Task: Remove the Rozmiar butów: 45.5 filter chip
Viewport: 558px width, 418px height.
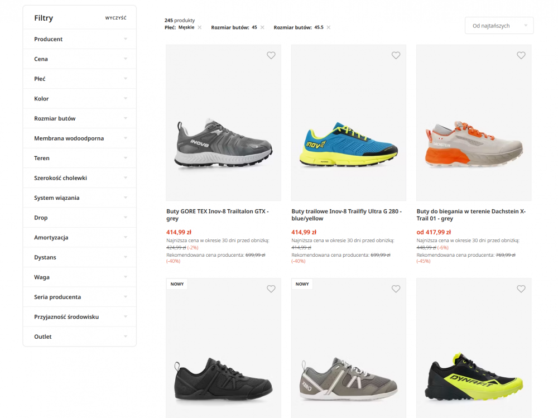Action: (329, 27)
